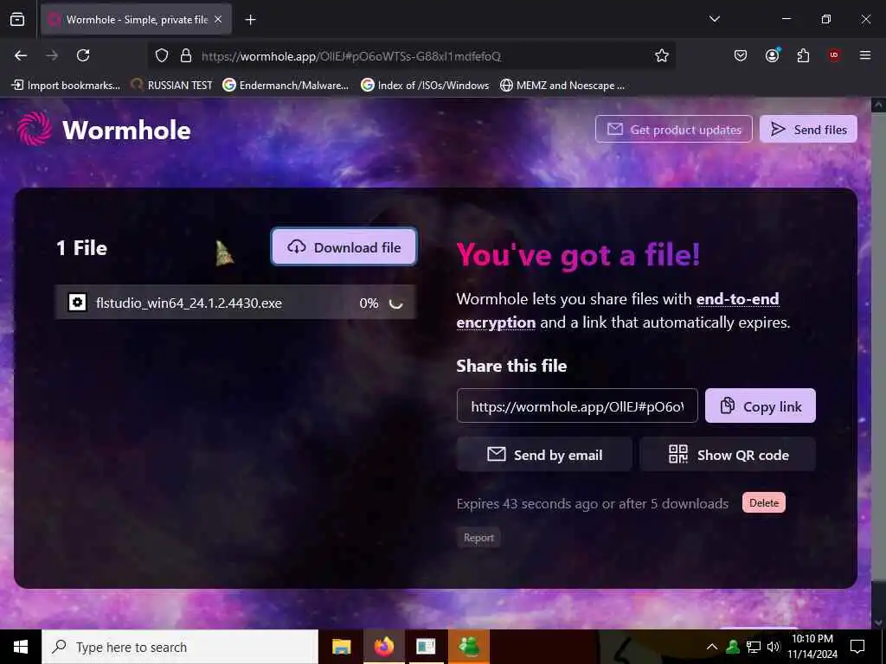Viewport: 886px width, 664px height.
Task: Click the Wormhole swirl logo icon
Action: pyautogui.click(x=34, y=129)
